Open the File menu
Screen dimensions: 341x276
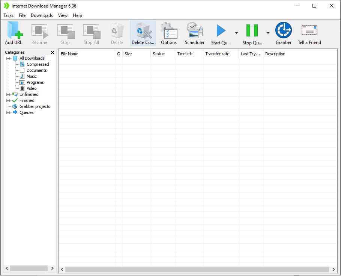point(22,15)
